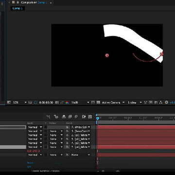The height and width of the screenshot is (175, 175).
Task: Click the take snapshot camera icon
Action: (x=57, y=103)
